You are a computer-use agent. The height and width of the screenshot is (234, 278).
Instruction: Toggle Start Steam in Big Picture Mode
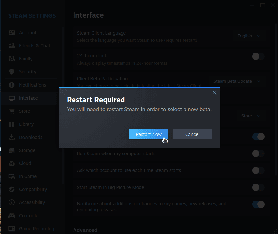tap(258, 187)
